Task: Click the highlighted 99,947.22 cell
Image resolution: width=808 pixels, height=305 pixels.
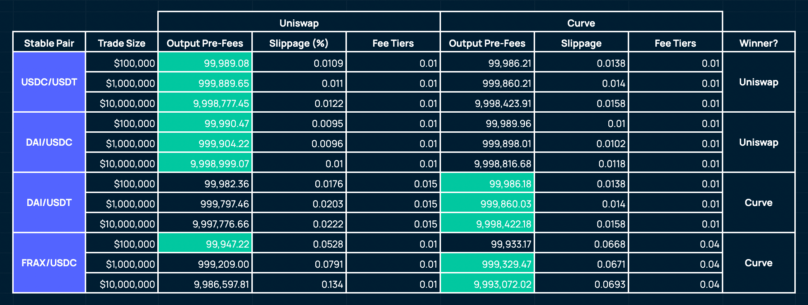Action: point(205,243)
